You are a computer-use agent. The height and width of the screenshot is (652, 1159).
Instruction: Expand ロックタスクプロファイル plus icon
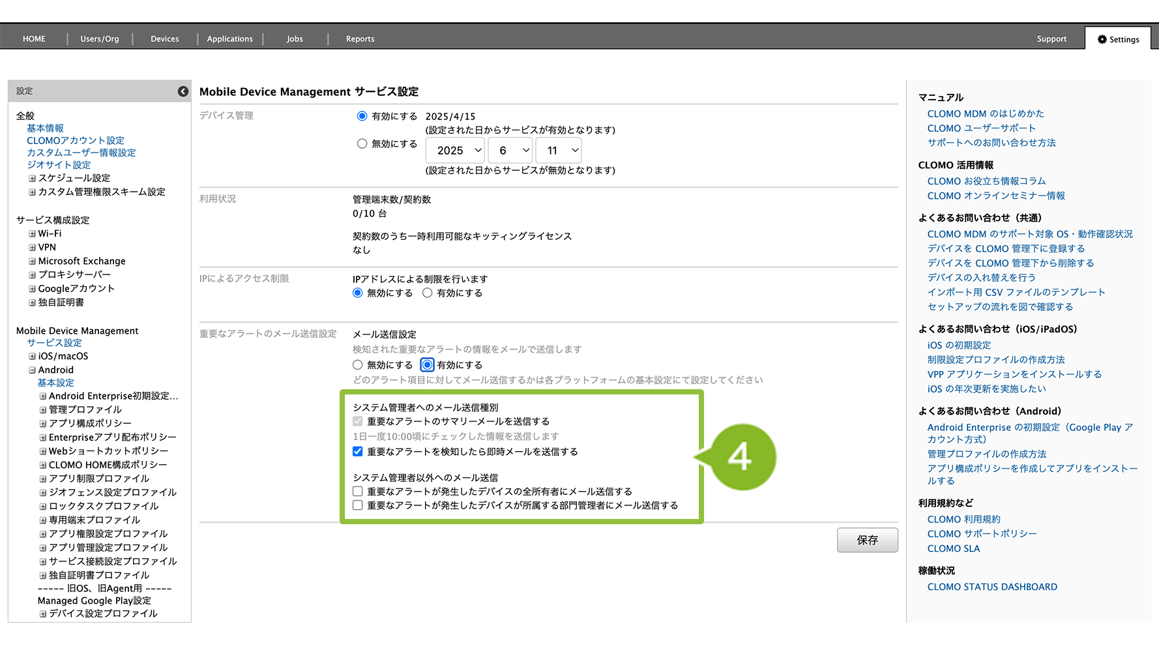(43, 506)
